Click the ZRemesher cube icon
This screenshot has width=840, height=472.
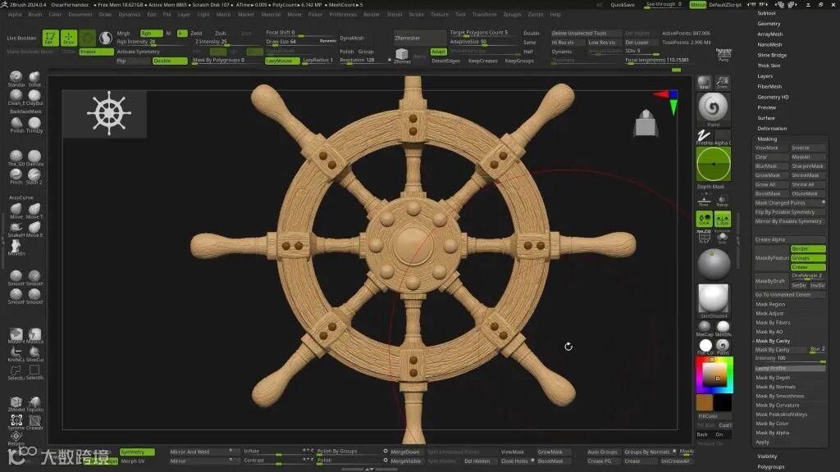pyautogui.click(x=402, y=55)
